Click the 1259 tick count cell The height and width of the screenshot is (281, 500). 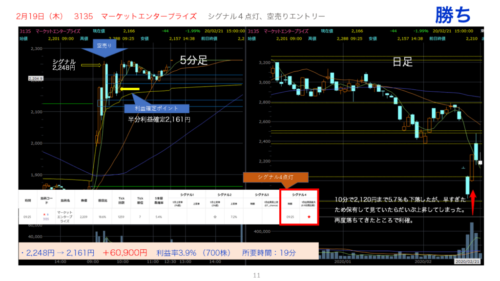tap(121, 217)
